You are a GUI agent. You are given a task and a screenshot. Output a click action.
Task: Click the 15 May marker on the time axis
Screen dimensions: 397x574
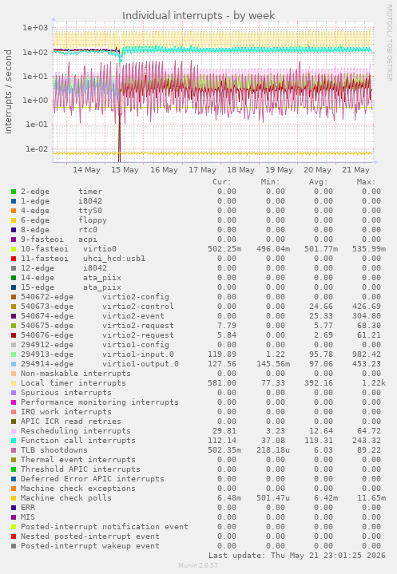point(125,170)
